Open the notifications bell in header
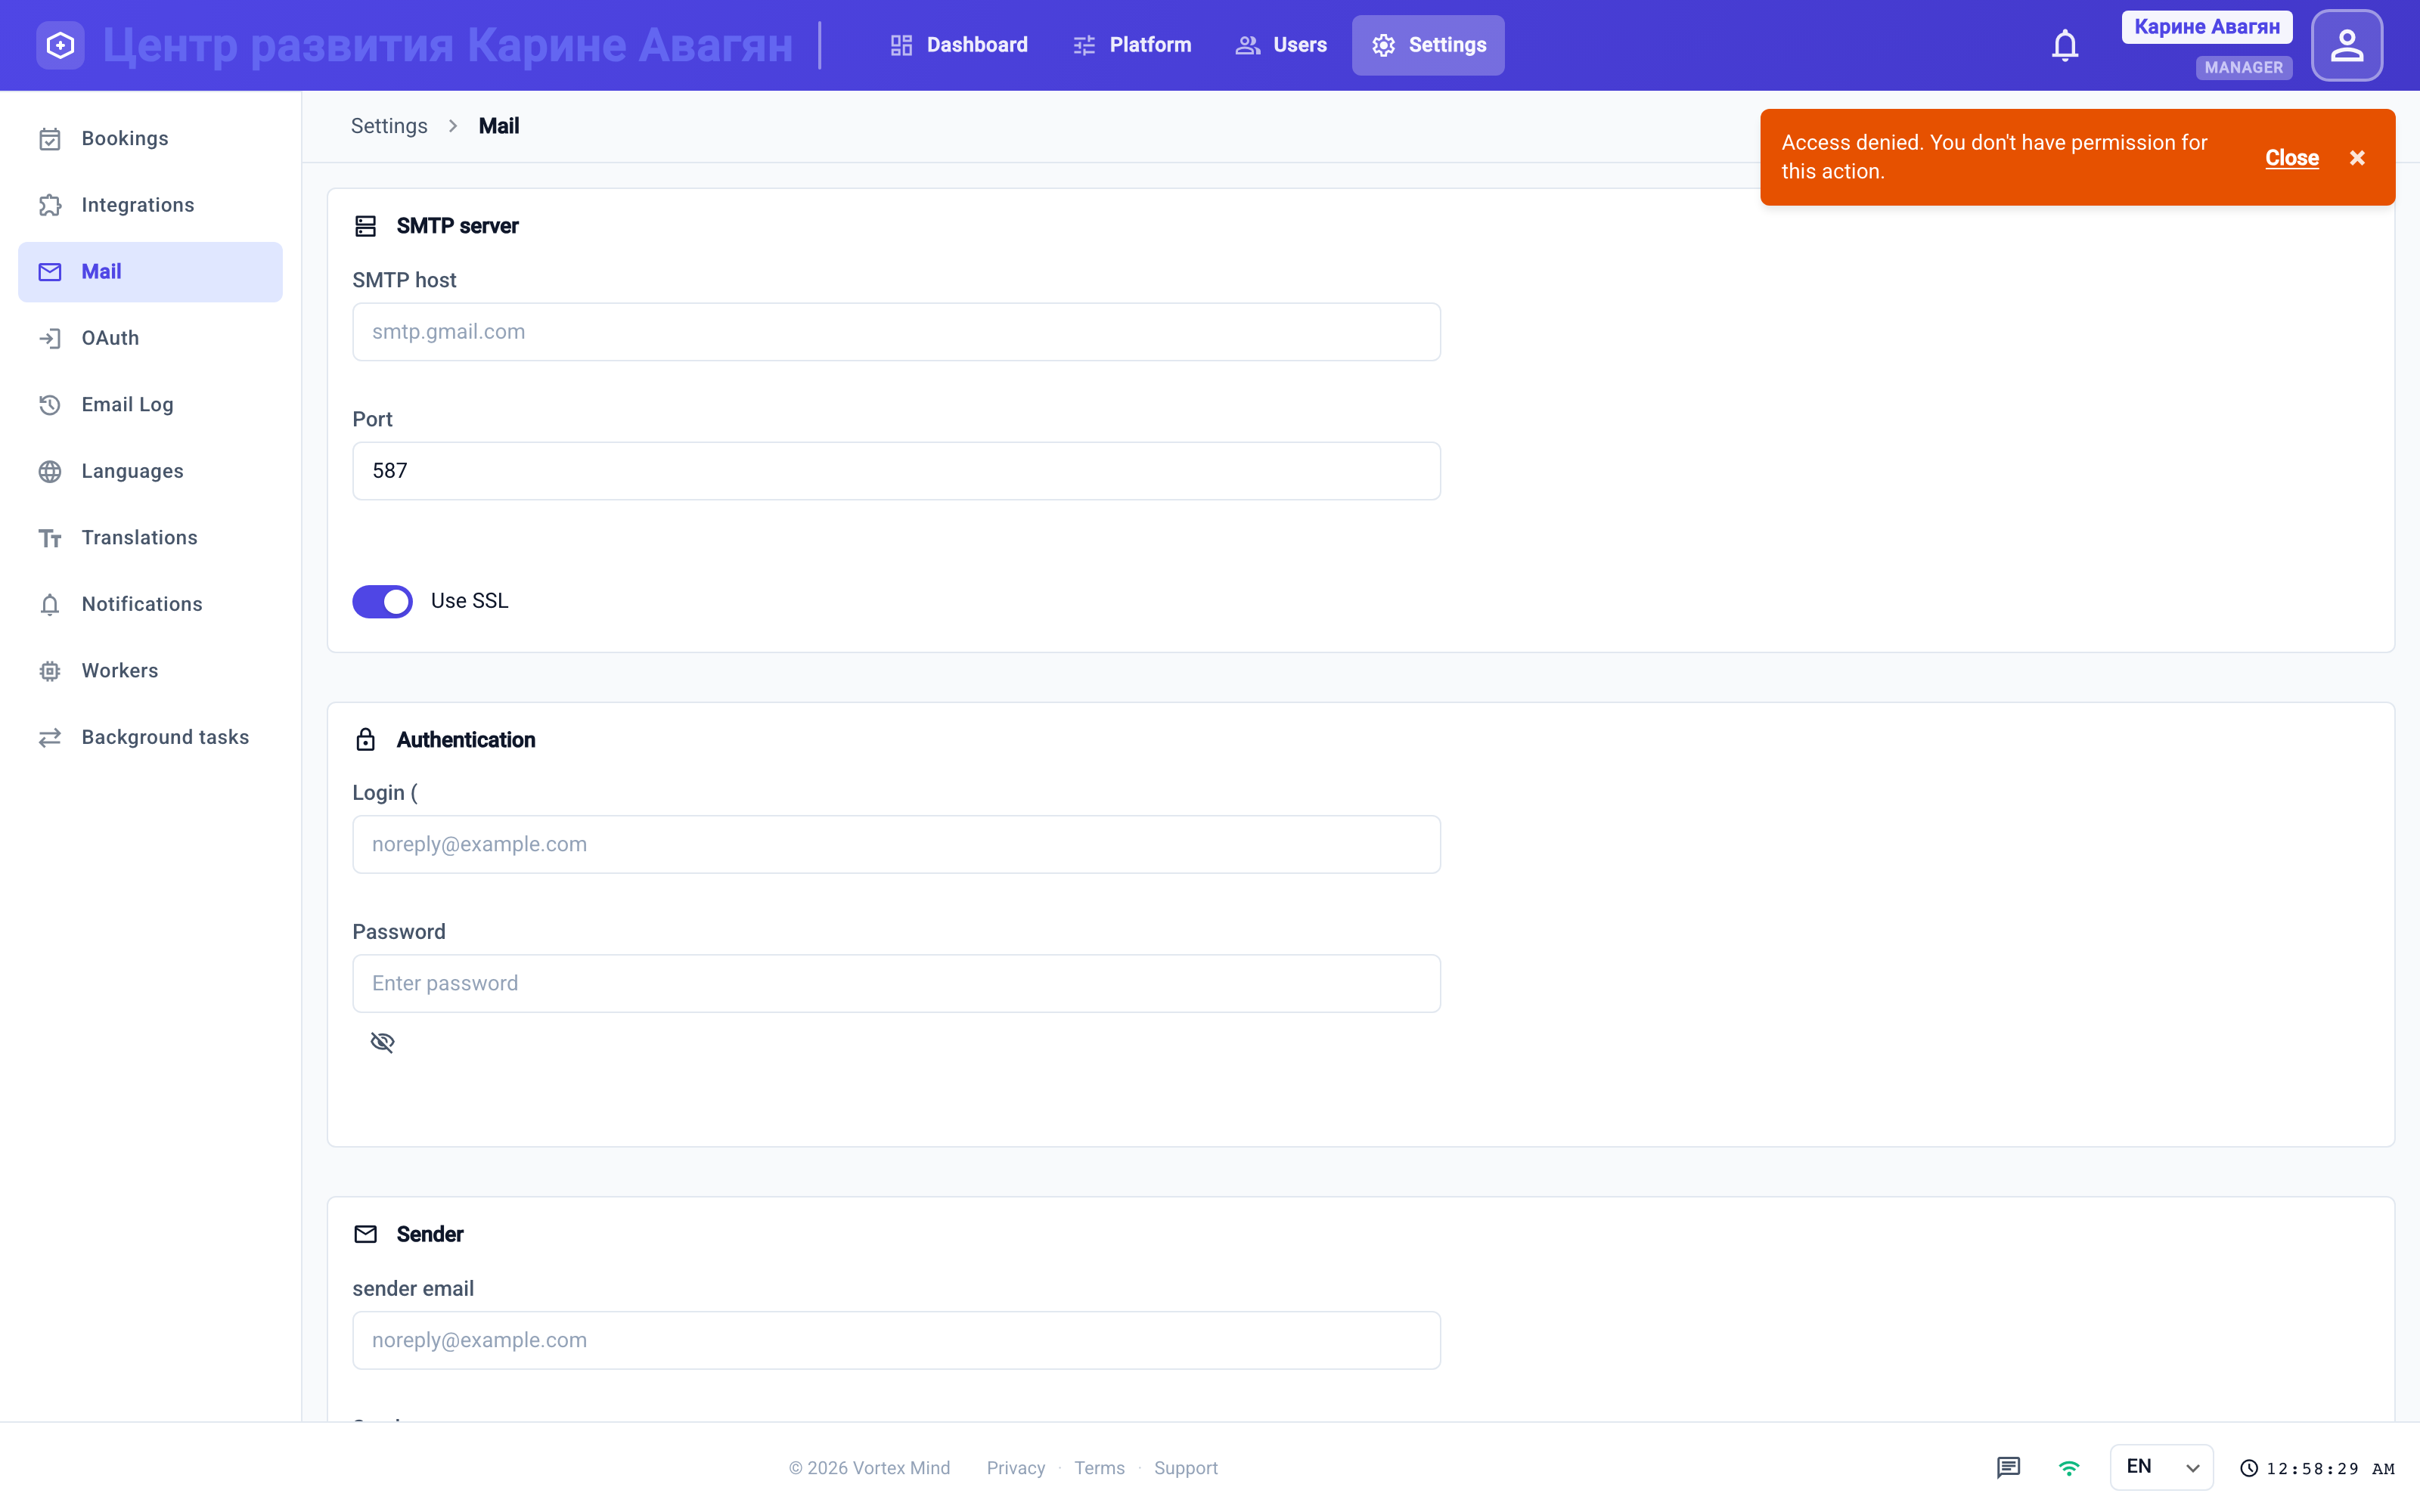Viewport: 2420px width, 1512px height. click(x=2065, y=45)
